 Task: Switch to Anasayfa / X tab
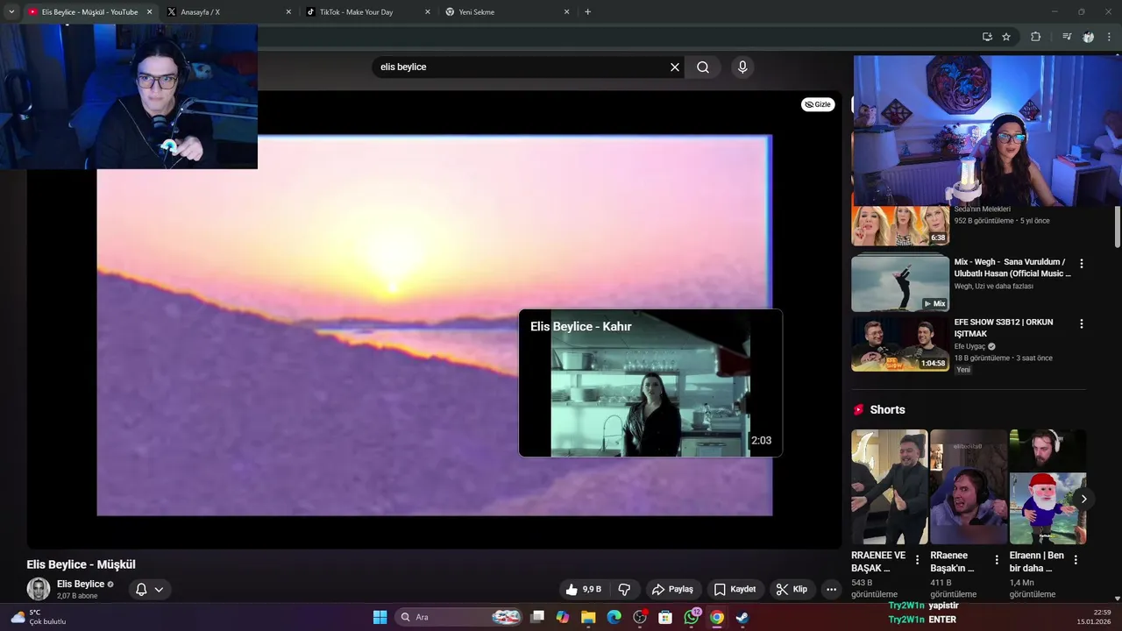click(228, 12)
